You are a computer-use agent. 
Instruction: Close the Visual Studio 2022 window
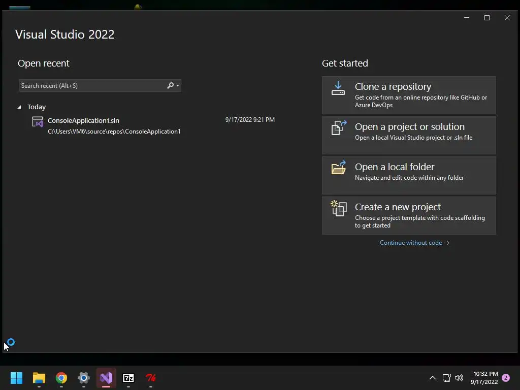click(x=507, y=18)
